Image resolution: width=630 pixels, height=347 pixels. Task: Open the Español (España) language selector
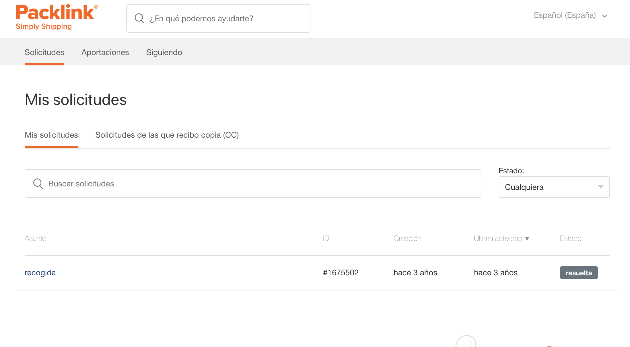pos(564,15)
